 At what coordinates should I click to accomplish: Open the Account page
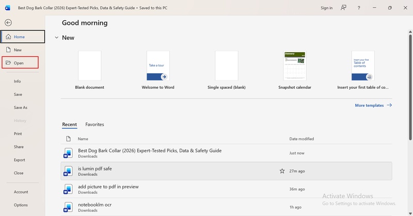21,192
